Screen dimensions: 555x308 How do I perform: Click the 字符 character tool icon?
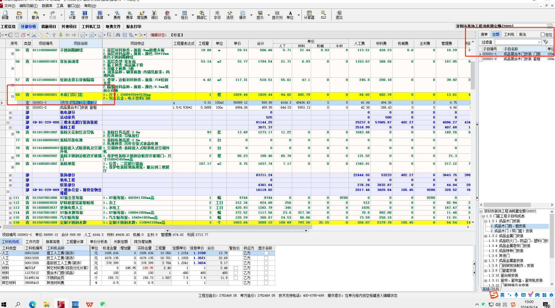tap(217, 15)
